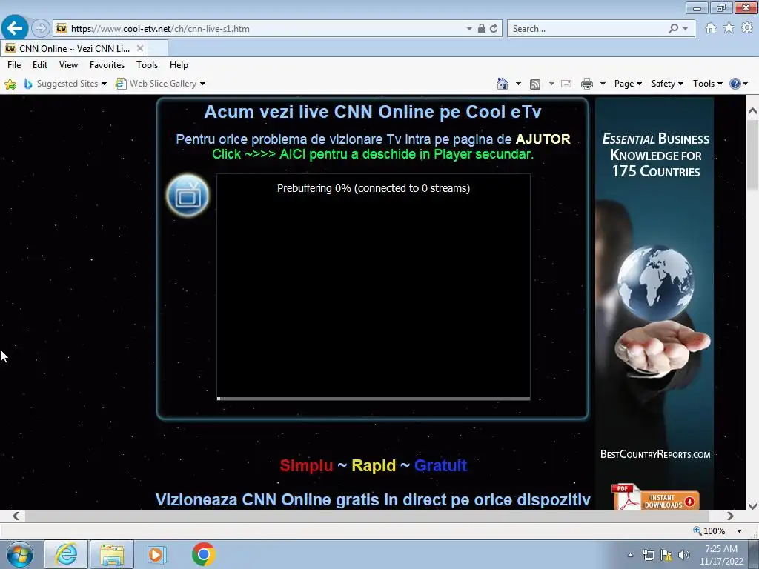759x569 pixels.
Task: Refresh the page with the reload icon
Action: pyautogui.click(x=494, y=29)
